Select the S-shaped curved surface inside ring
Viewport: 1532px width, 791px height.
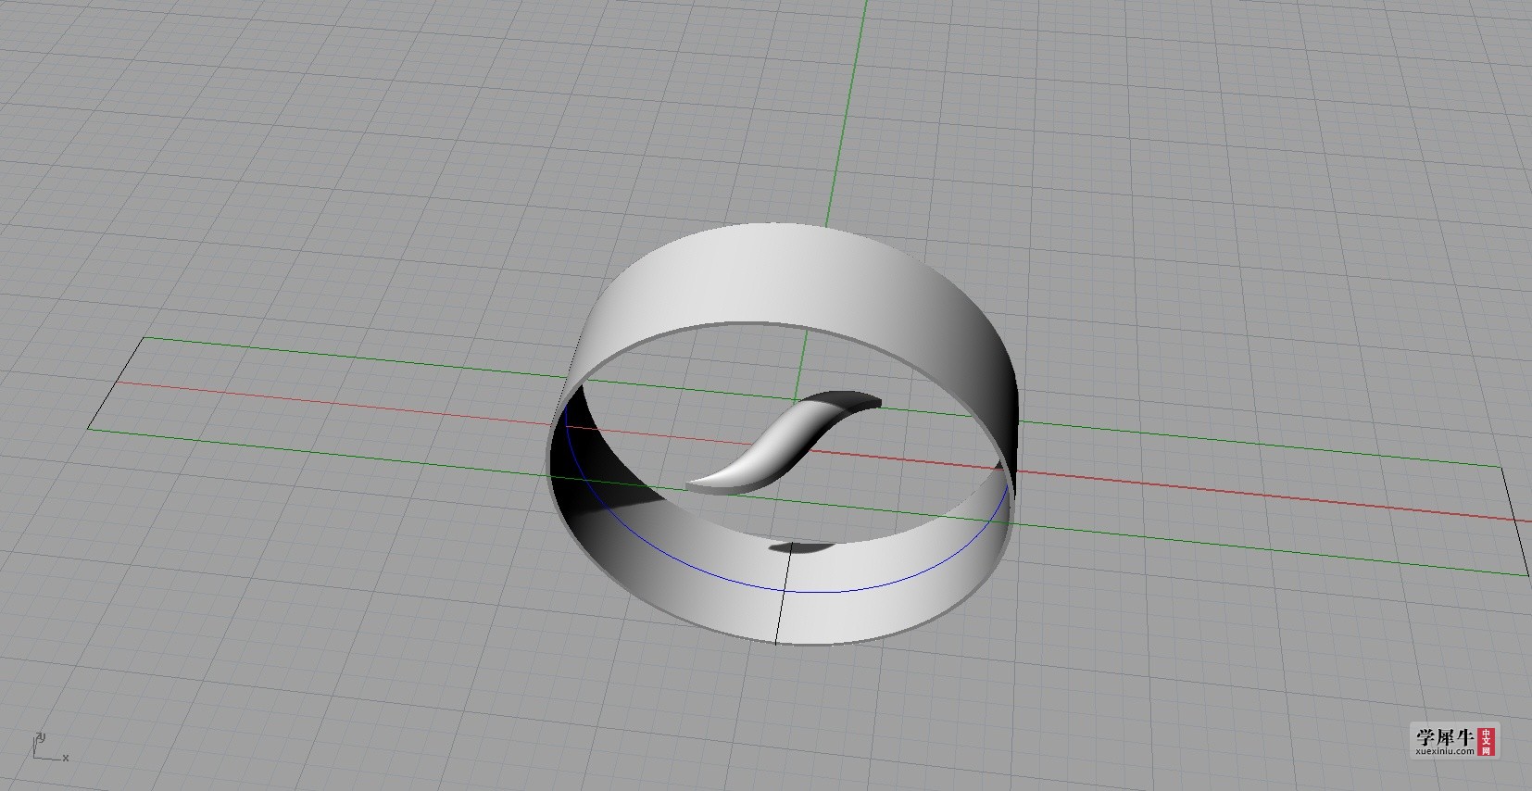pyautogui.click(x=783, y=442)
